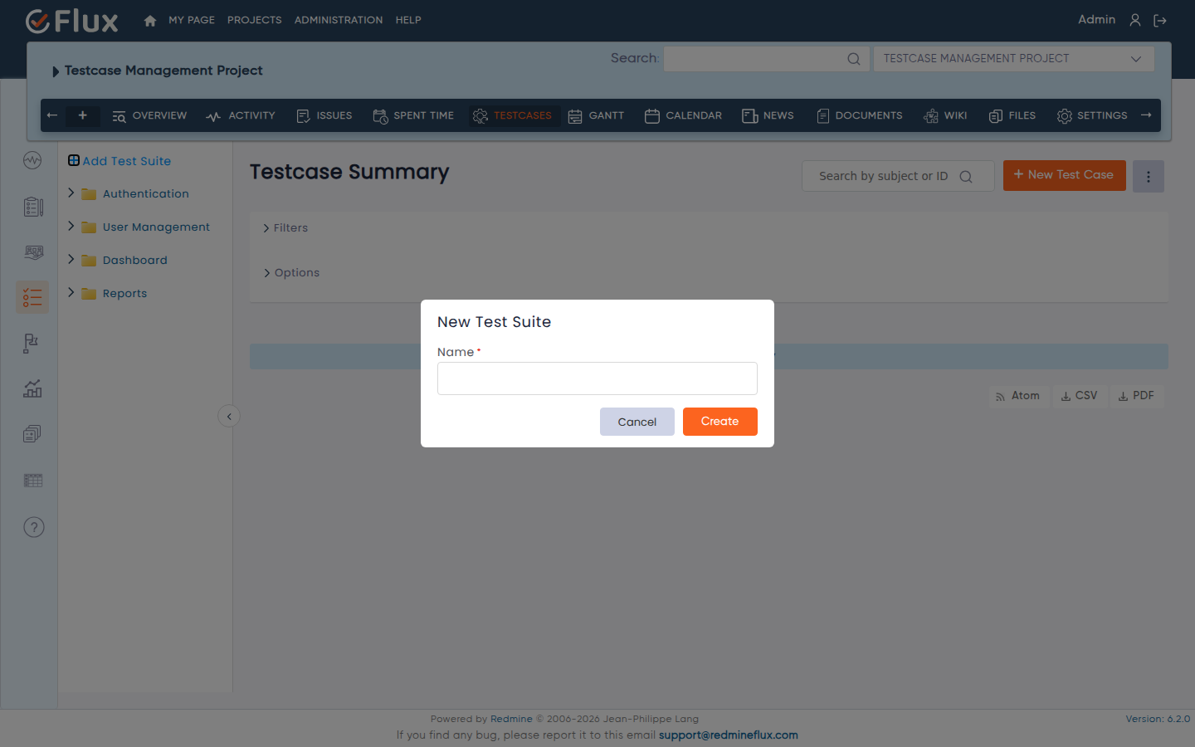Export as CSV
This screenshot has height=747, width=1195.
tap(1080, 396)
